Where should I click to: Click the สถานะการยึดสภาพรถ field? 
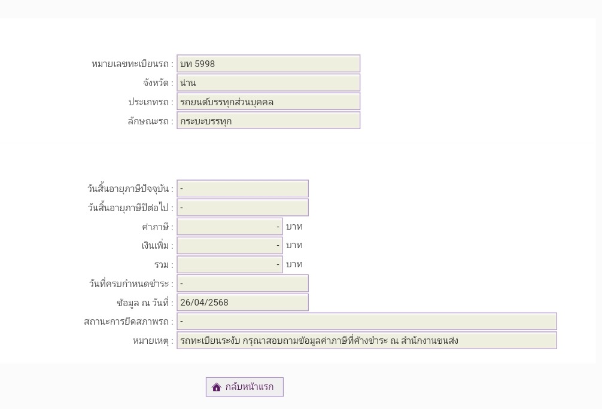pos(367,322)
